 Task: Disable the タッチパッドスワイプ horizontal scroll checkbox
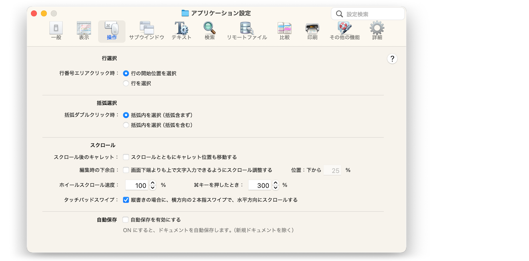[x=126, y=200]
